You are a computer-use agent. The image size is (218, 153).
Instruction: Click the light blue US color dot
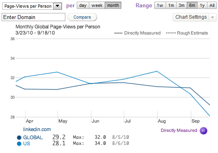tap(19, 144)
